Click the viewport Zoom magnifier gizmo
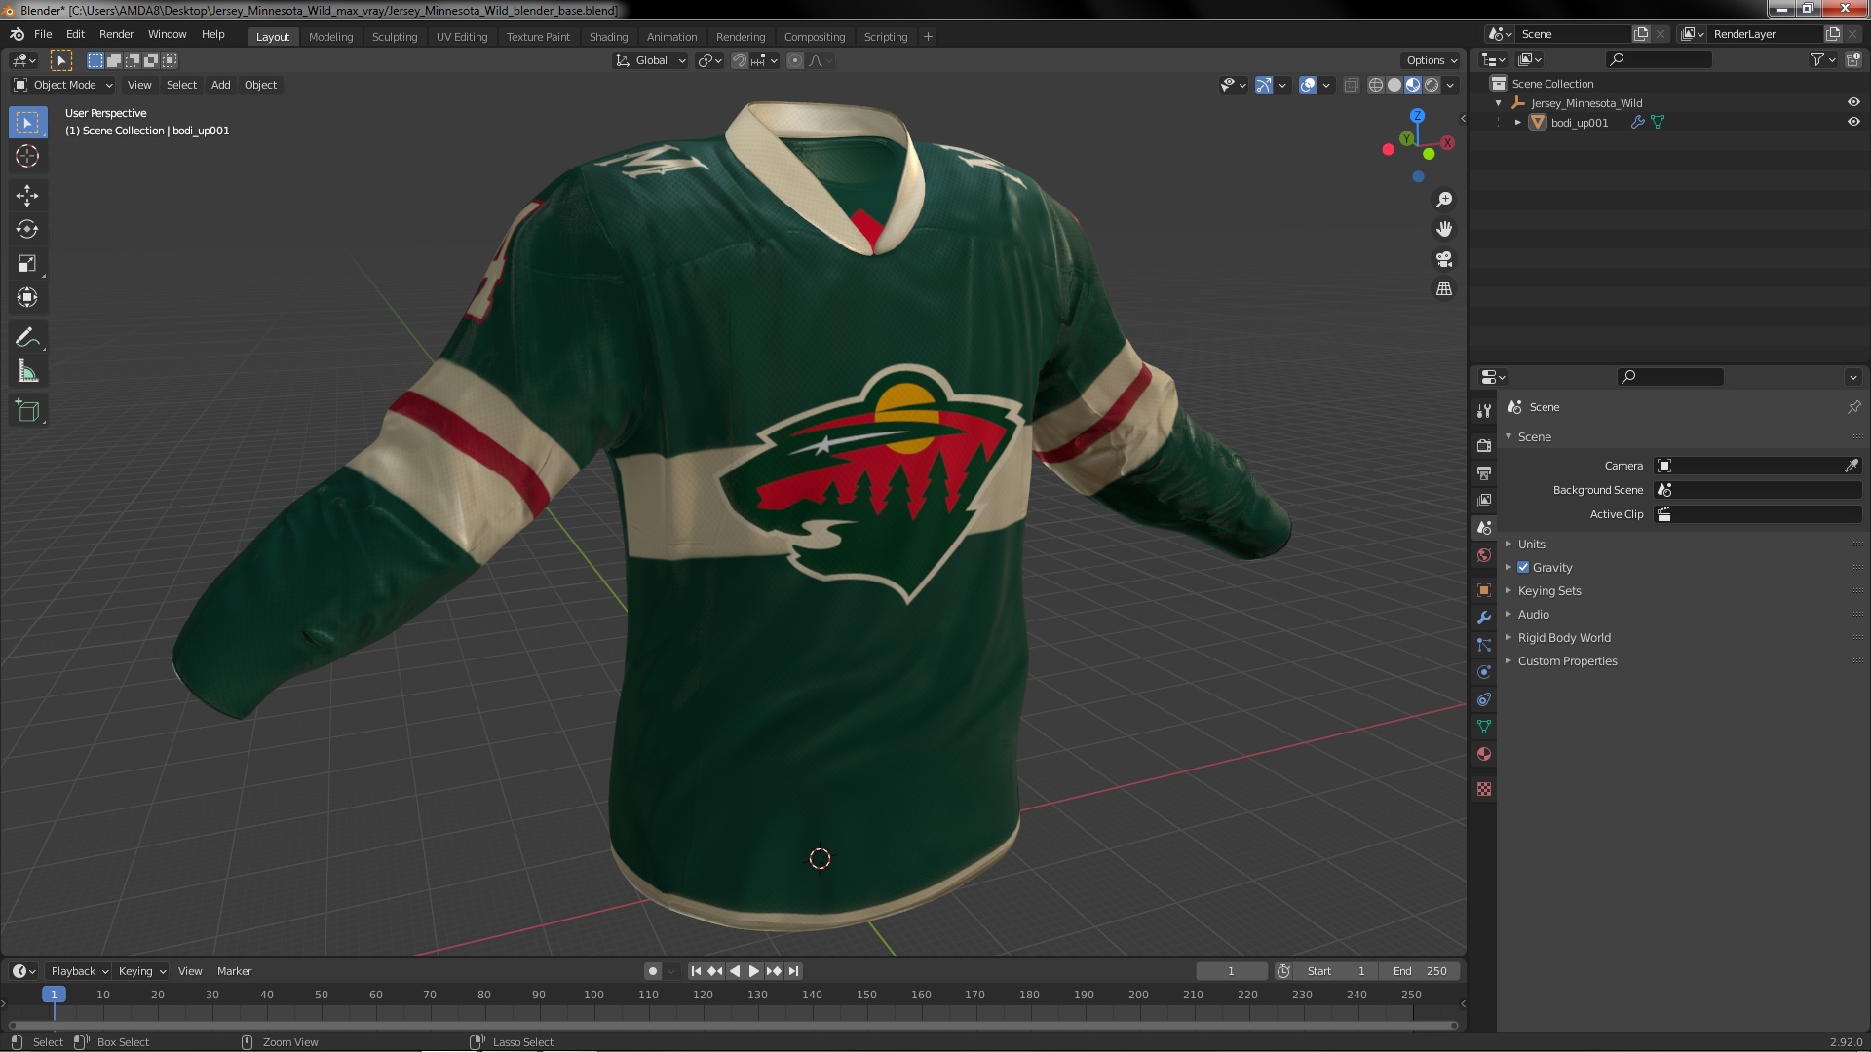The width and height of the screenshot is (1871, 1052). pyautogui.click(x=1444, y=200)
